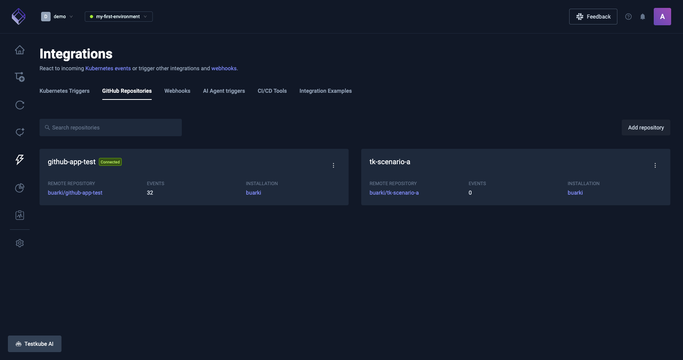Open buarki/tk-scenario-a repository link
Viewport: 683px width, 360px height.
(x=394, y=193)
